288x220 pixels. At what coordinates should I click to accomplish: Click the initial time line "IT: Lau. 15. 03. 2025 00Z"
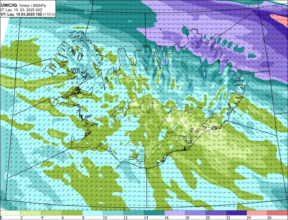21,10
